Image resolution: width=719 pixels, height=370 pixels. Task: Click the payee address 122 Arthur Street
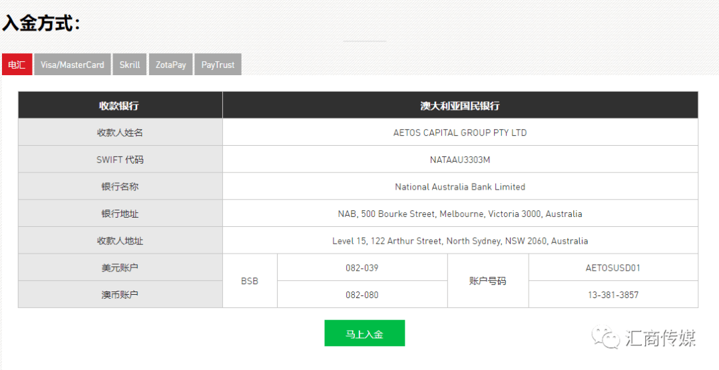coord(460,241)
